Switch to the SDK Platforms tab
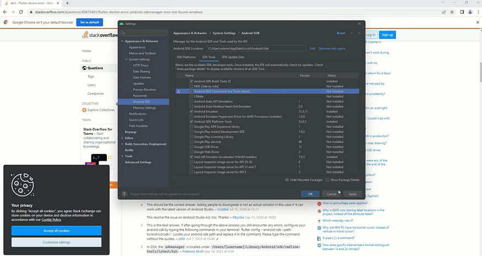482x256 pixels. click(x=186, y=57)
